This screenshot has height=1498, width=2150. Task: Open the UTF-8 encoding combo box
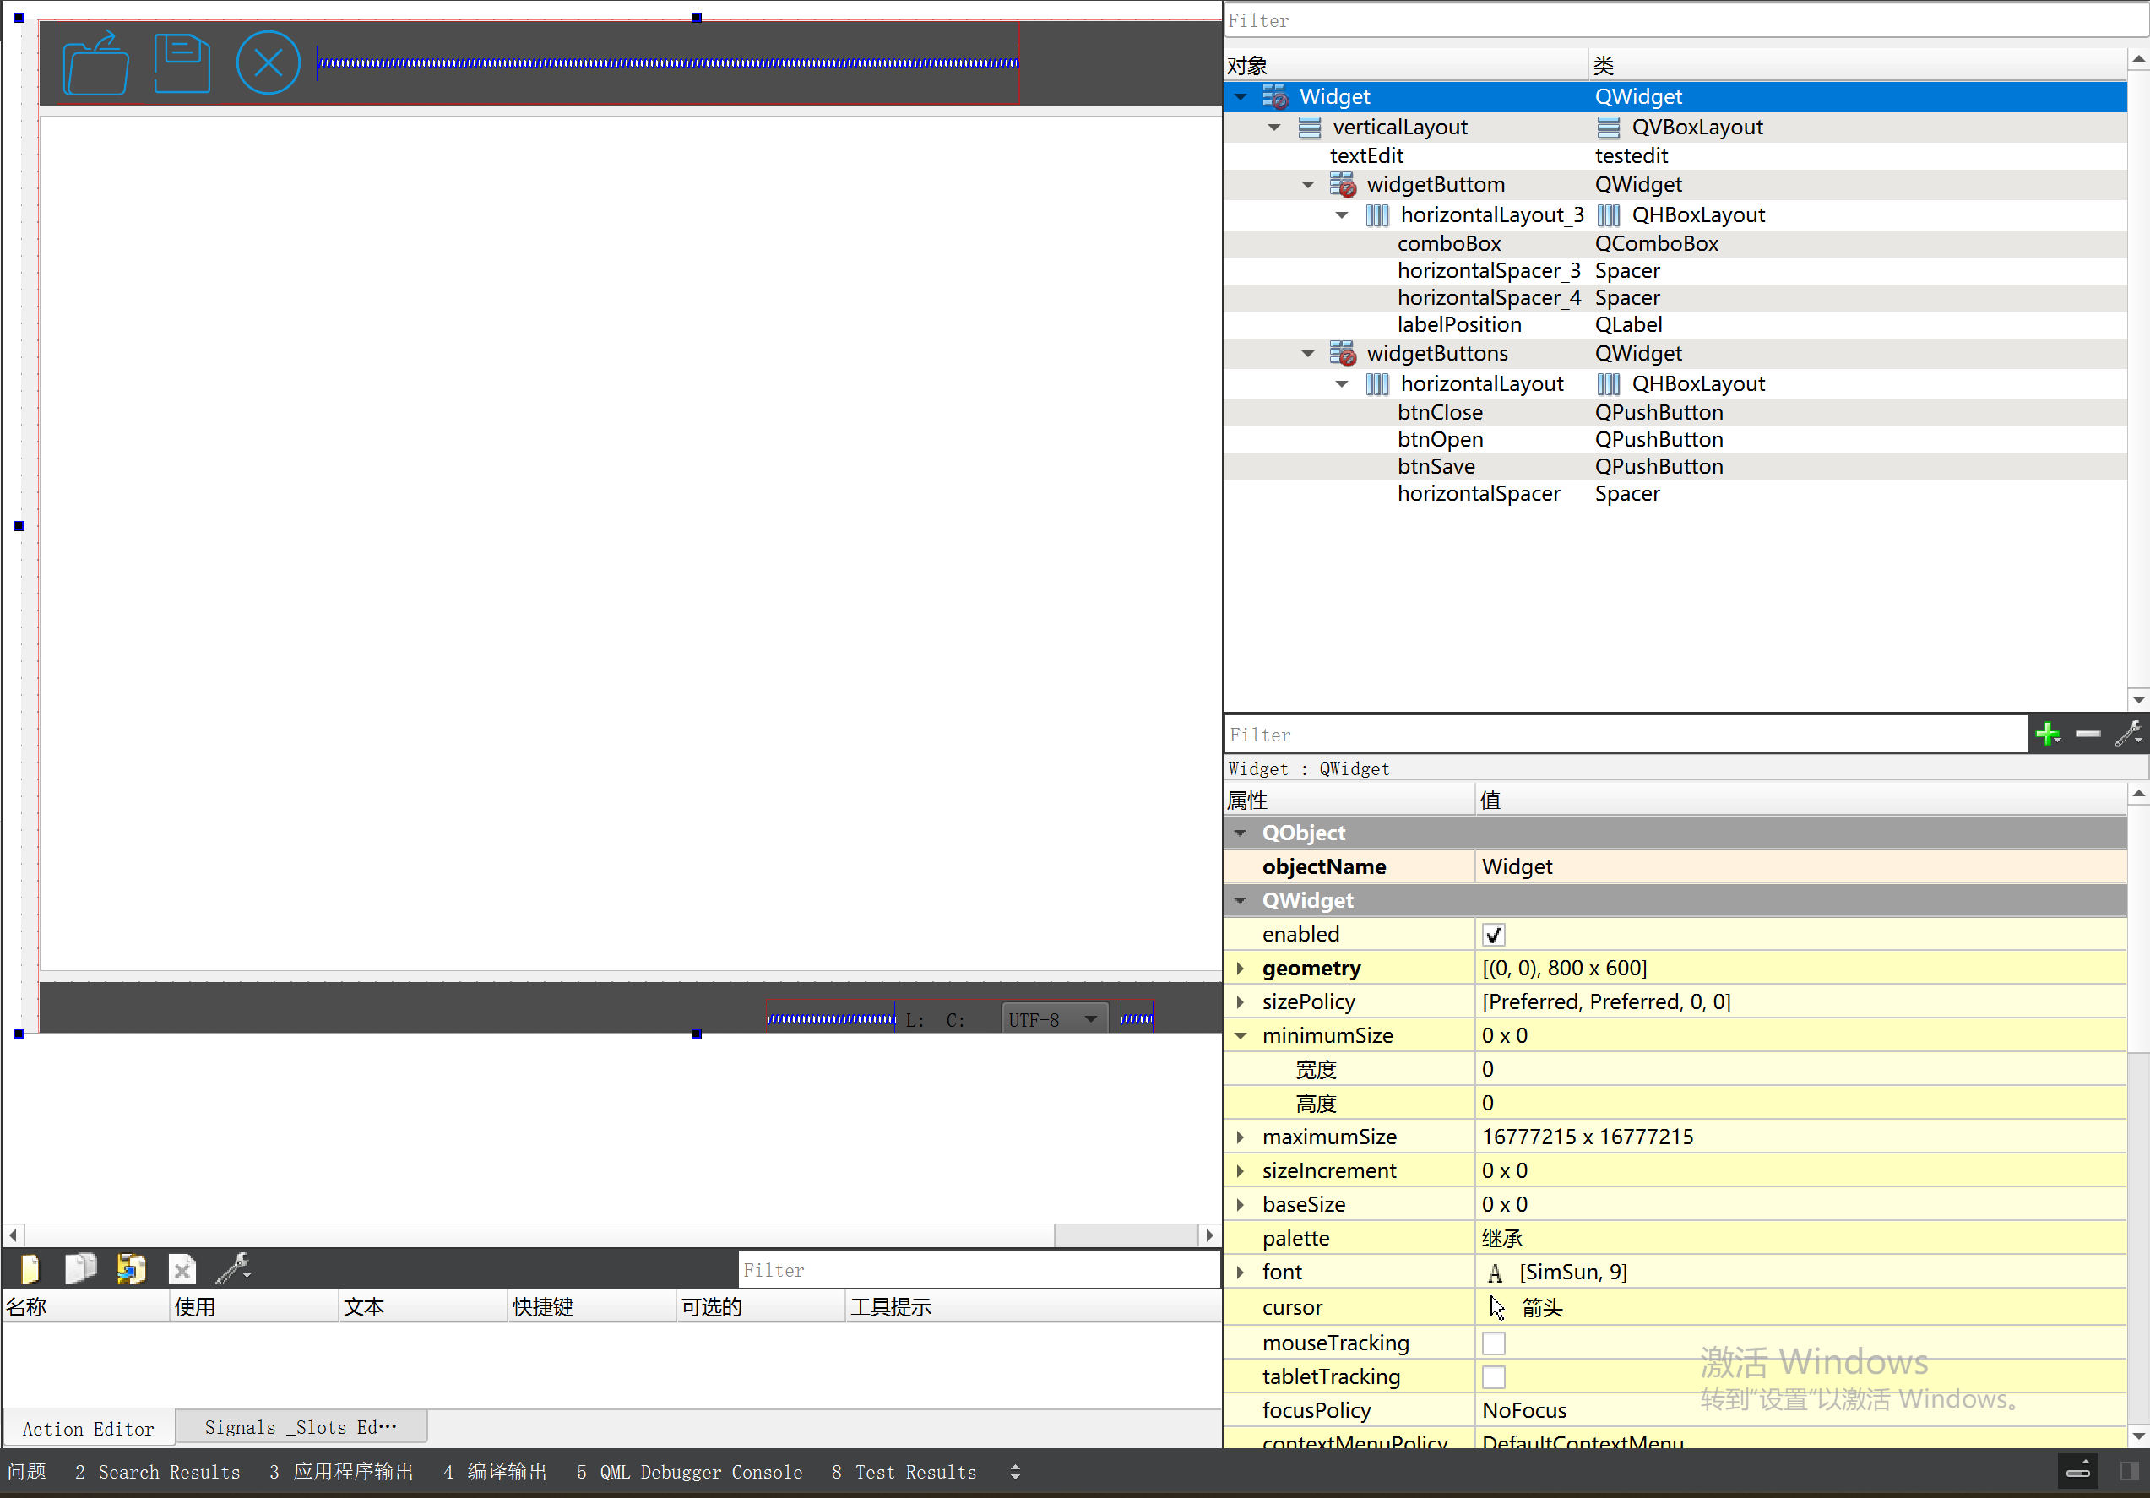(x=1053, y=1018)
